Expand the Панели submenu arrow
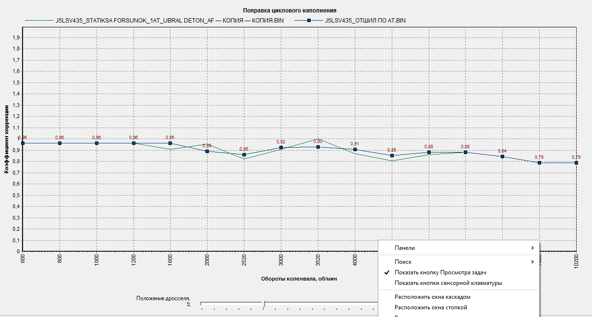 click(532, 248)
